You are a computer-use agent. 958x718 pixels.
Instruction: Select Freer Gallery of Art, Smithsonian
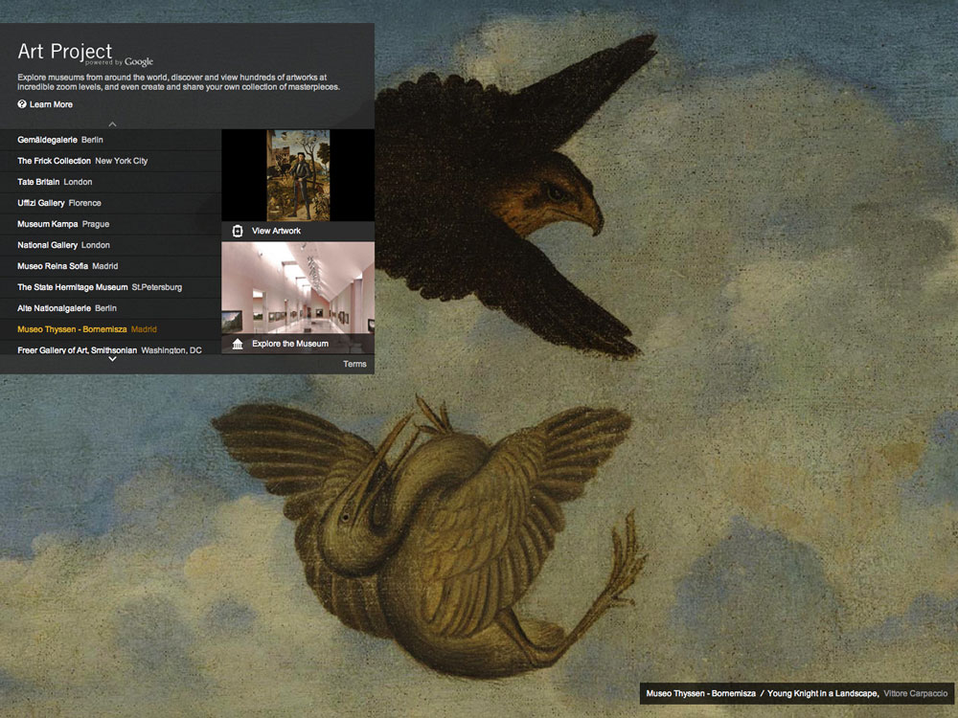pyautogui.click(x=110, y=349)
